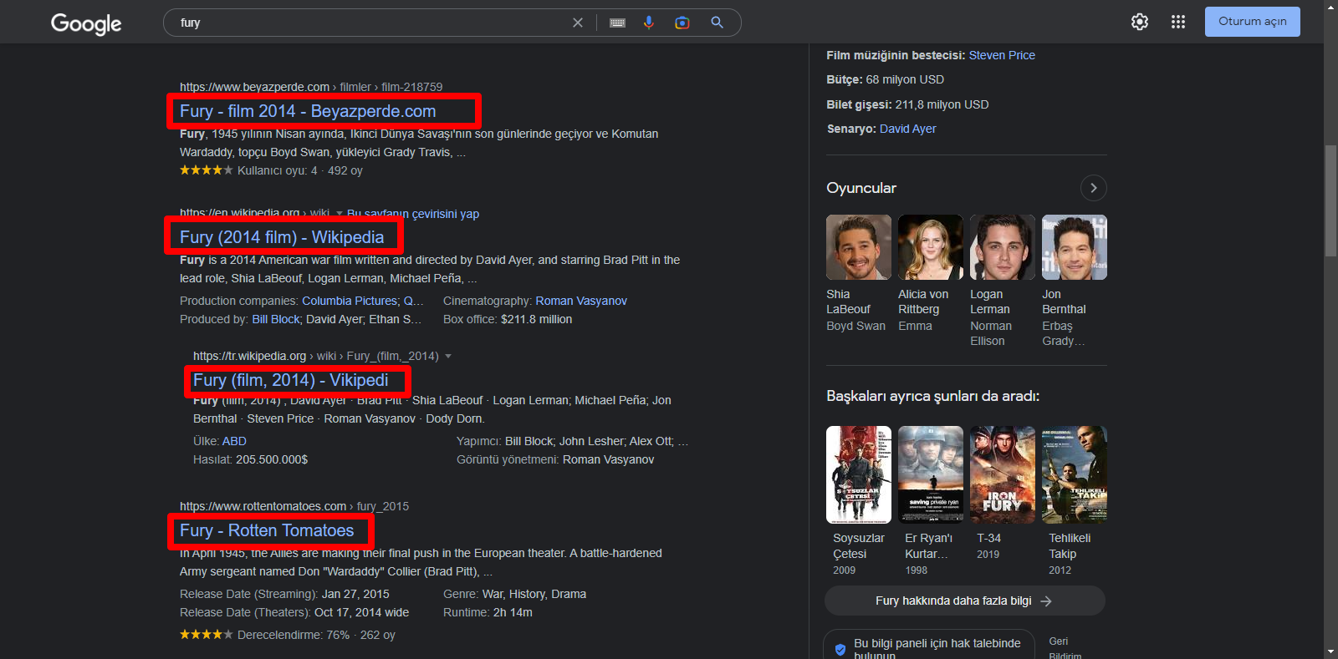Screen dimensions: 1338x659
Task: Open Fury - film 2014 - Beyazperde.com result
Action: [x=308, y=111]
